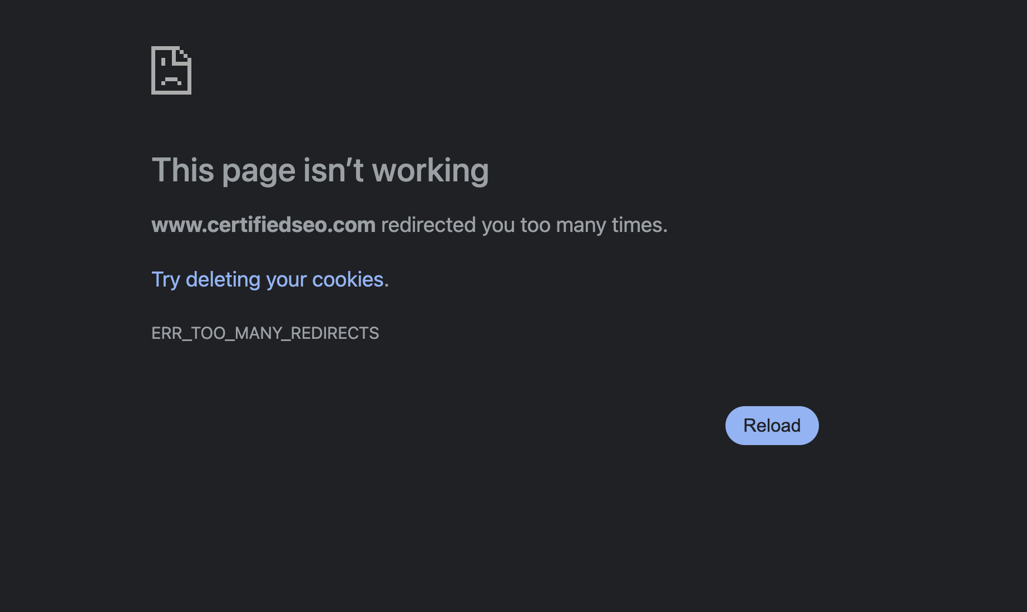The height and width of the screenshot is (612, 1027).
Task: Click the word working in the heading
Action: click(430, 170)
